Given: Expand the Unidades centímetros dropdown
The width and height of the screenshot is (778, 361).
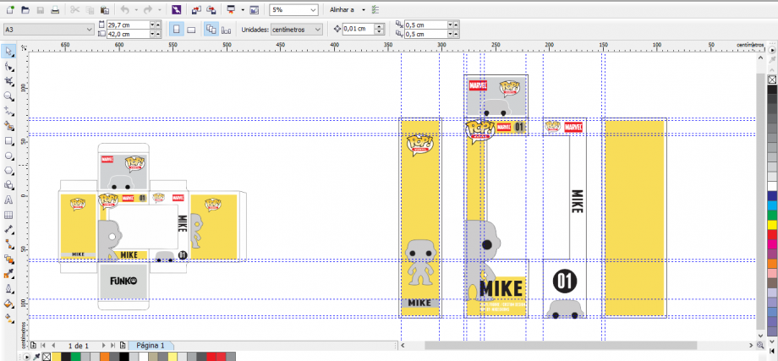Looking at the screenshot, I should point(318,29).
